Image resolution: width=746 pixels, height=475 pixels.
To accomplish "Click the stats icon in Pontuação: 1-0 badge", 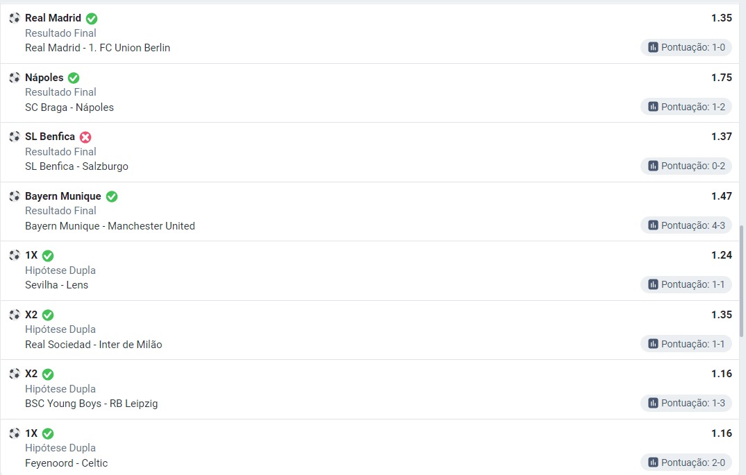I will pyautogui.click(x=653, y=47).
